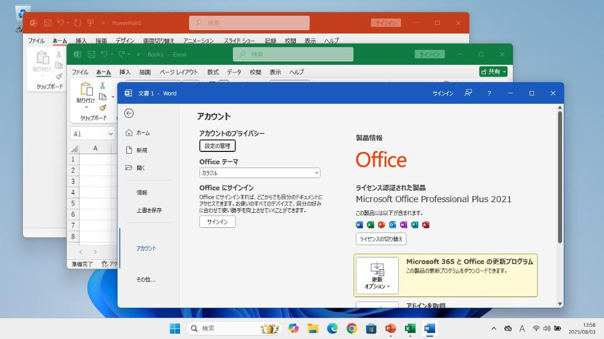Viewport: 604px width, 339px height.
Task: Open Copilot from taskbar
Action: coord(294,328)
